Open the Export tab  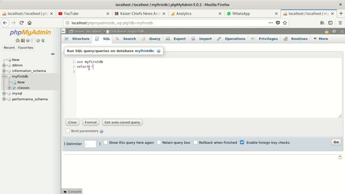(176, 39)
